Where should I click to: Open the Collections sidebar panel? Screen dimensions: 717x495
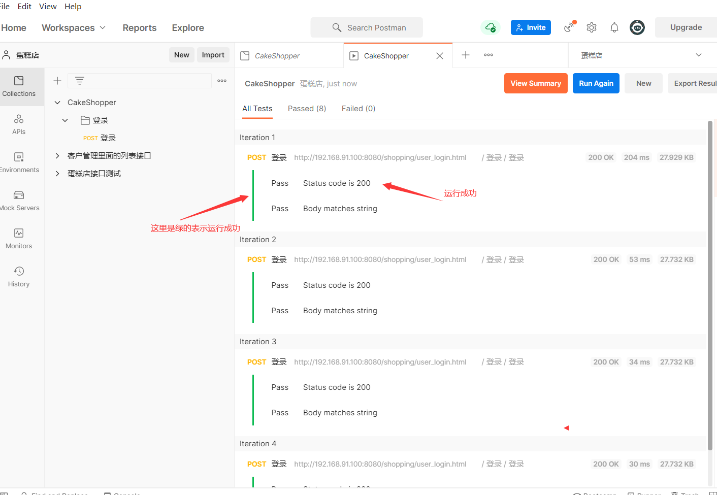point(19,87)
